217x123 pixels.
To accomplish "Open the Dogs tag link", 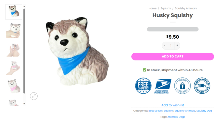I will pos(182,117).
